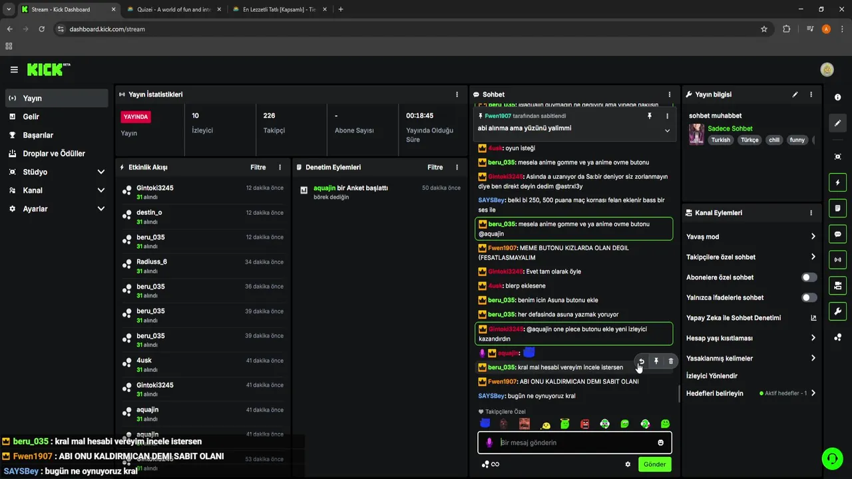This screenshot has width=852, height=479.
Task: Reply to beru_035's hovered message
Action: tap(641, 361)
